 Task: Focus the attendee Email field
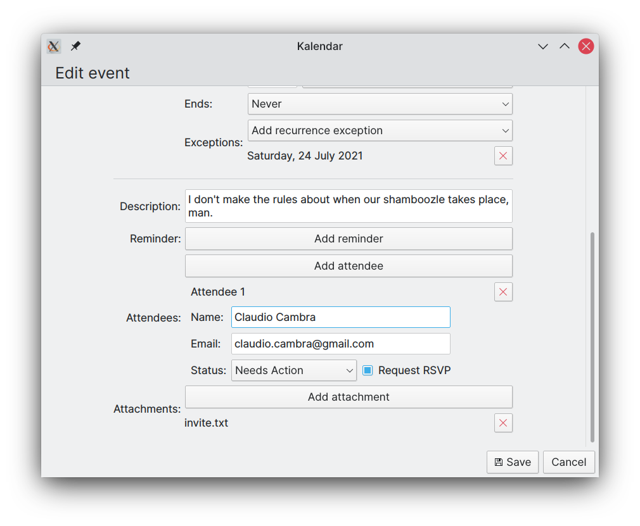tap(340, 344)
